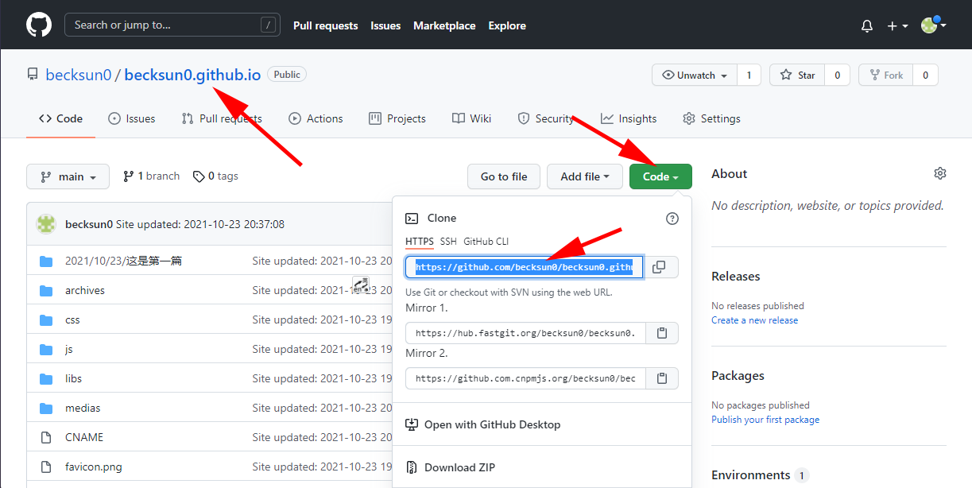Open the notifications bell
Viewport: 972px width, 488px height.
867,26
